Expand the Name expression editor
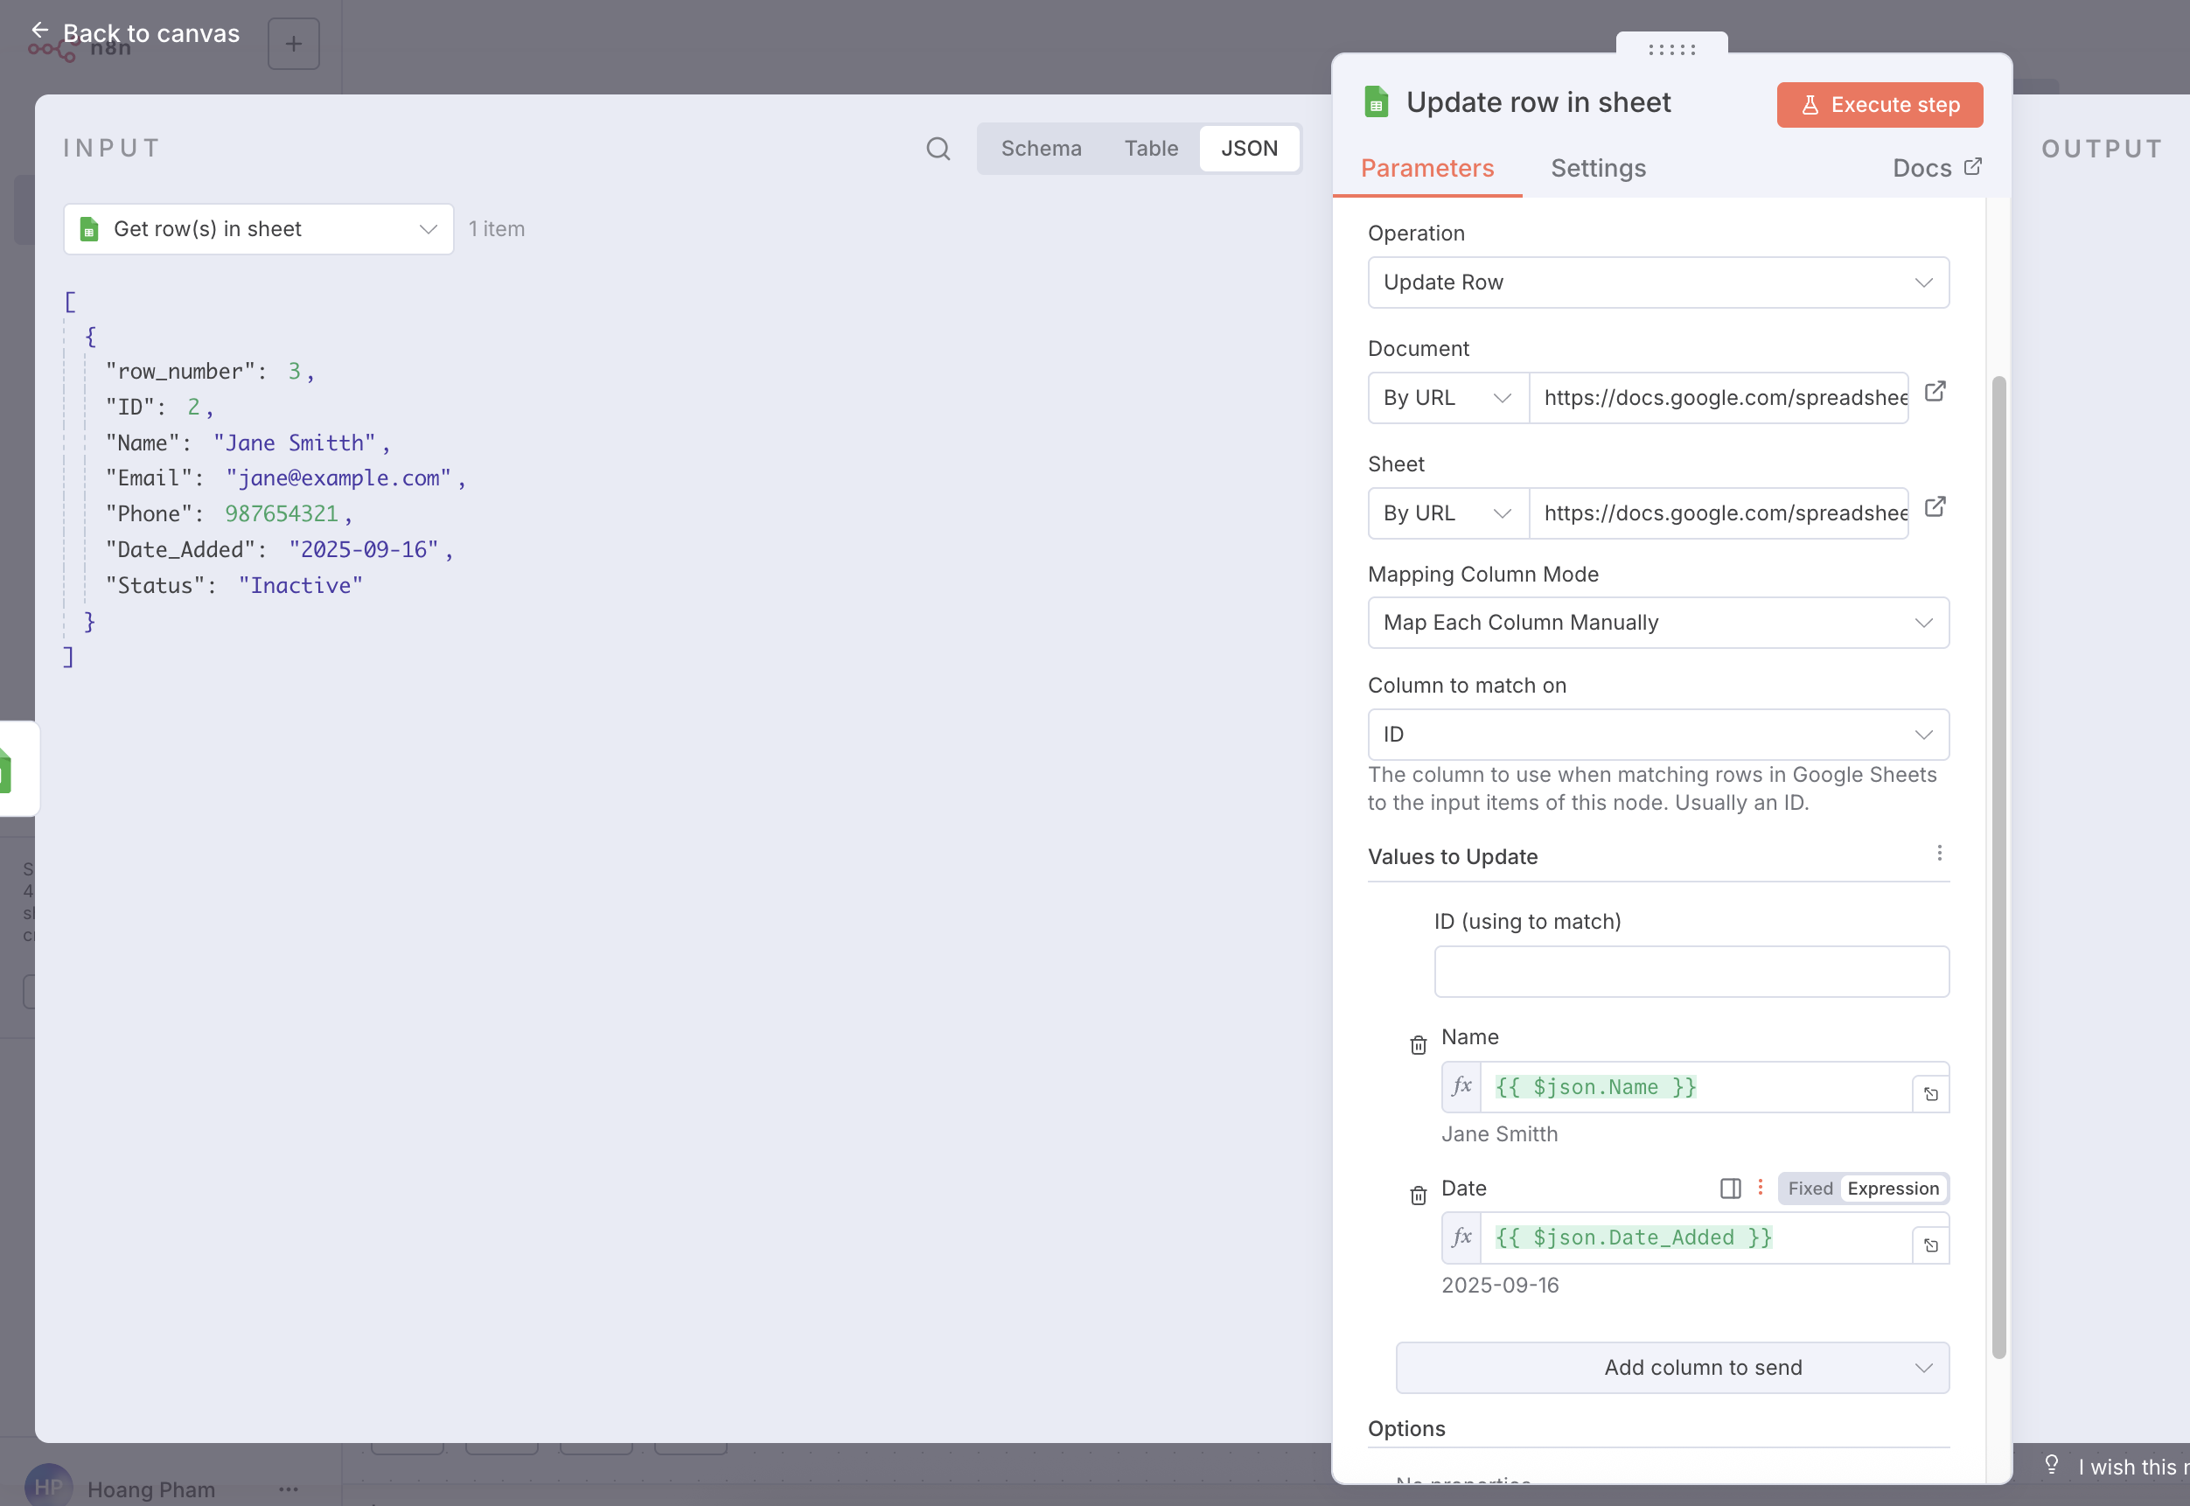 [1930, 1093]
